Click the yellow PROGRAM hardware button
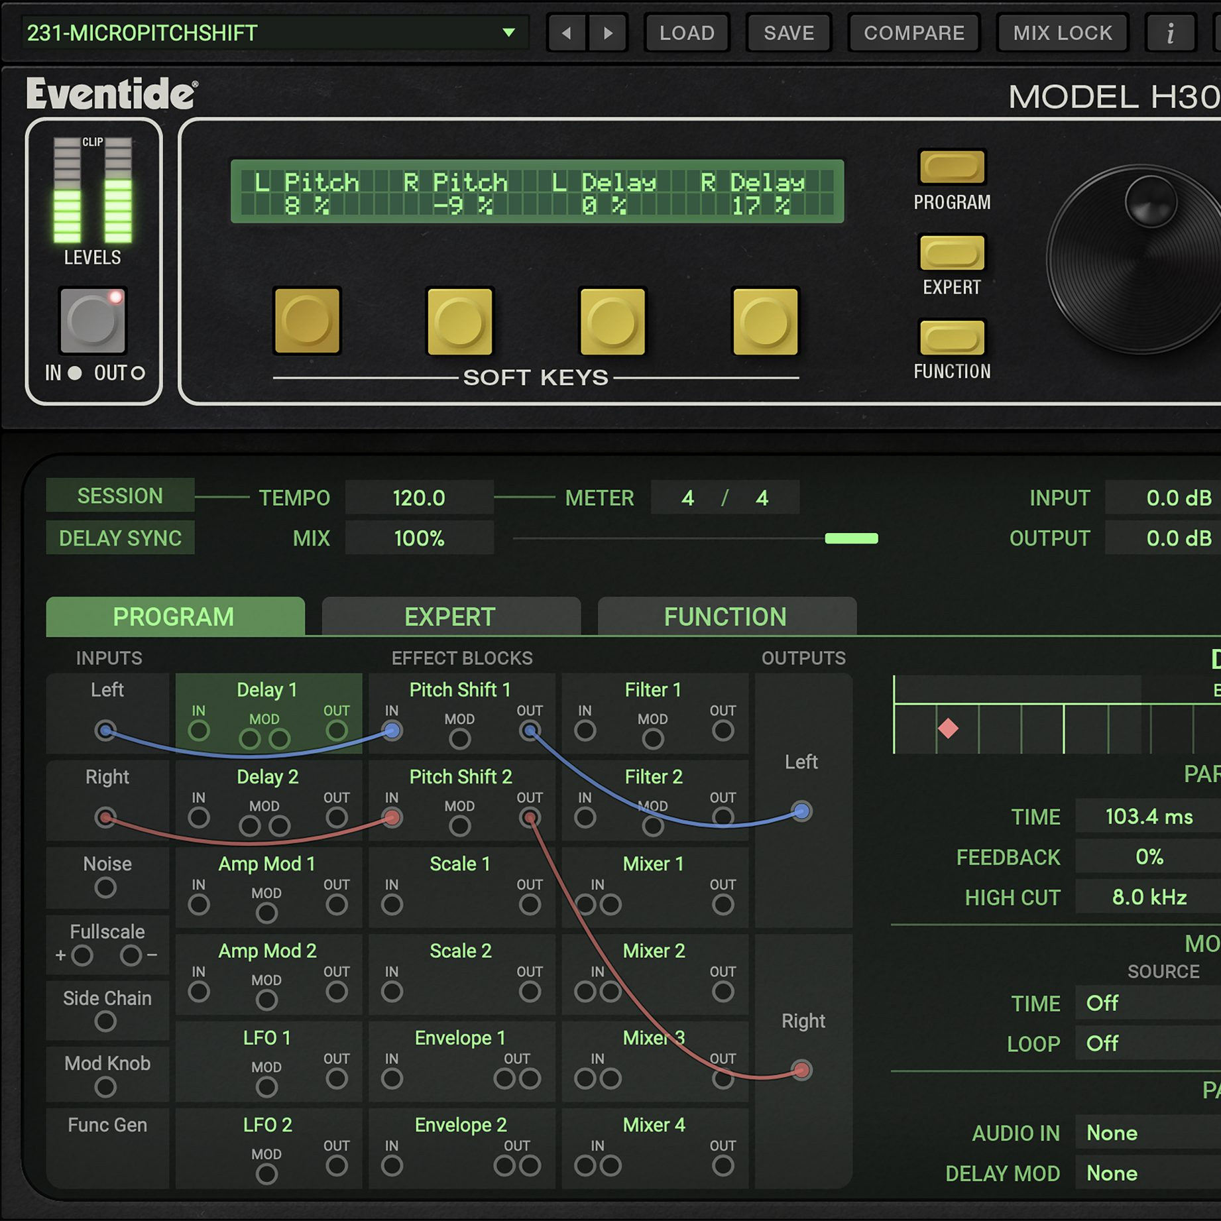The height and width of the screenshot is (1221, 1221). click(x=952, y=167)
